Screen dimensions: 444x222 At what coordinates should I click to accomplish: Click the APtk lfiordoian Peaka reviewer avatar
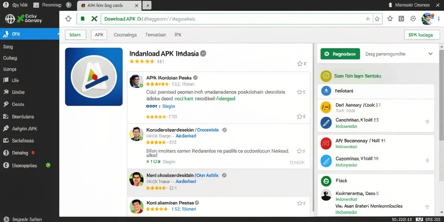coord(137,81)
